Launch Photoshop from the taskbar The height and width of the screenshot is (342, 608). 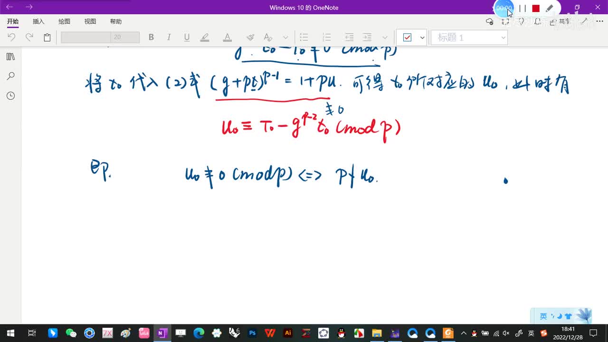(253, 333)
